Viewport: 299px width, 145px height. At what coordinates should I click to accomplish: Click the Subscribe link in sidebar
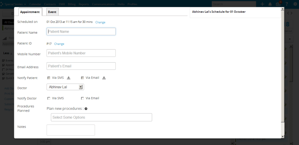(9, 104)
